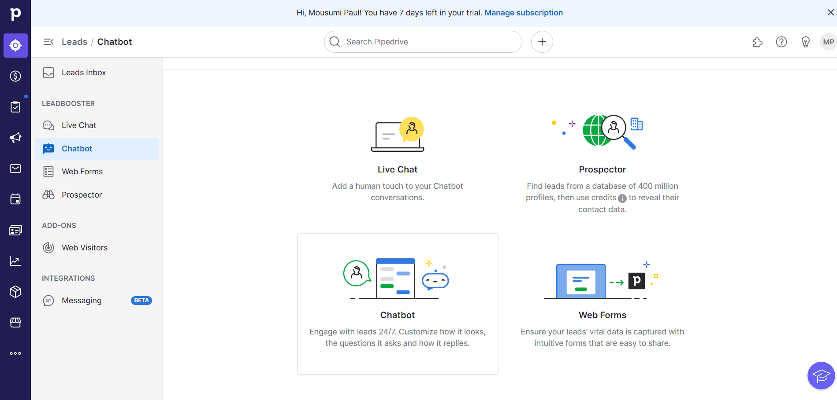Click the lightbulb sales assistant icon
The width and height of the screenshot is (837, 400).
(805, 42)
